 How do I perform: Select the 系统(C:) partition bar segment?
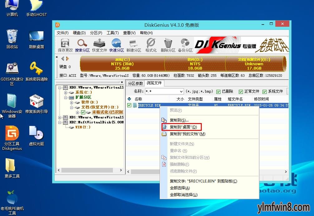[x=122, y=64]
